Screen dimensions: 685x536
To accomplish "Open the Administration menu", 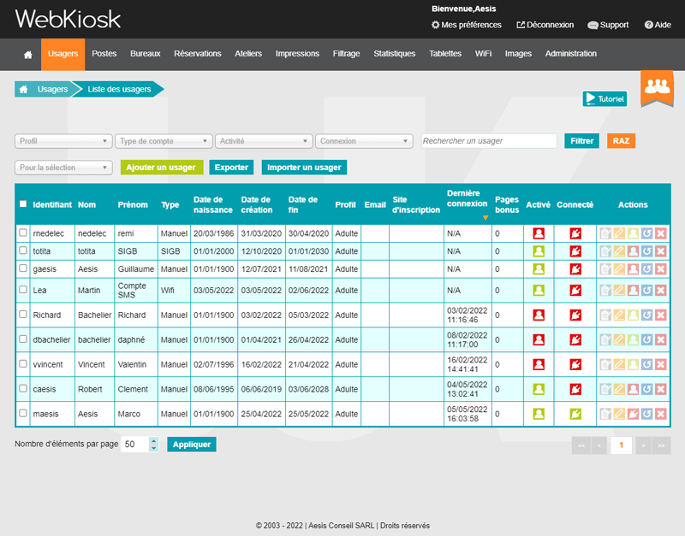I will pos(570,54).
